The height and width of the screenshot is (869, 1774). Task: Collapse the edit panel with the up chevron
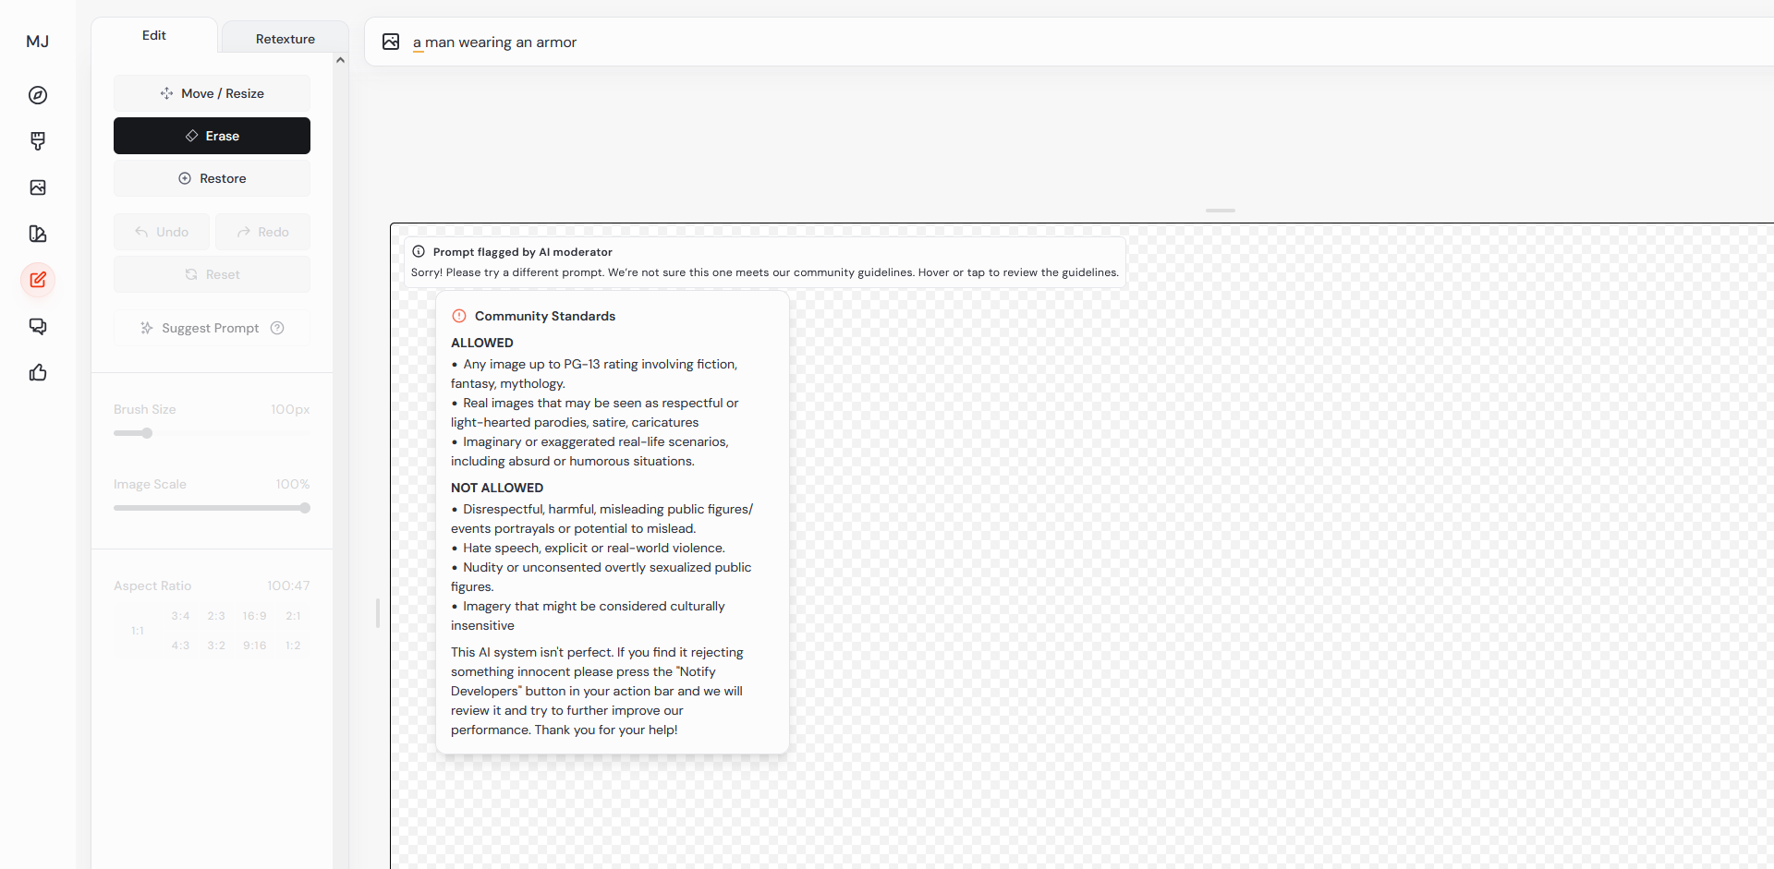click(x=340, y=60)
